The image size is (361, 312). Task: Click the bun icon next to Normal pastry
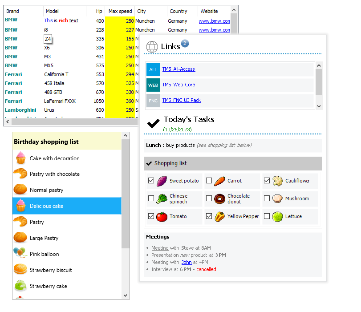pos(20,189)
